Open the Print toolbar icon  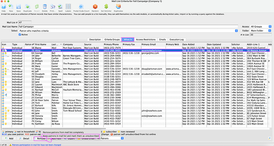[52, 7]
